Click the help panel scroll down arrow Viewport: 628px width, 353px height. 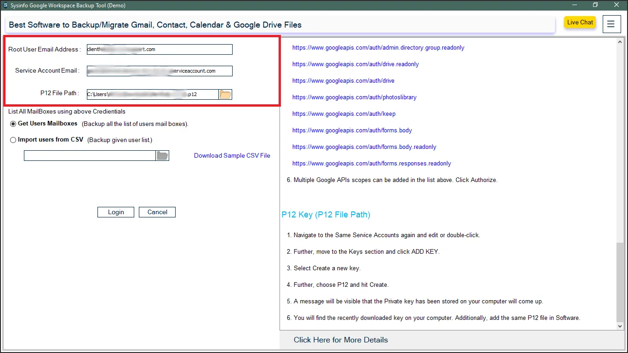(x=620, y=326)
